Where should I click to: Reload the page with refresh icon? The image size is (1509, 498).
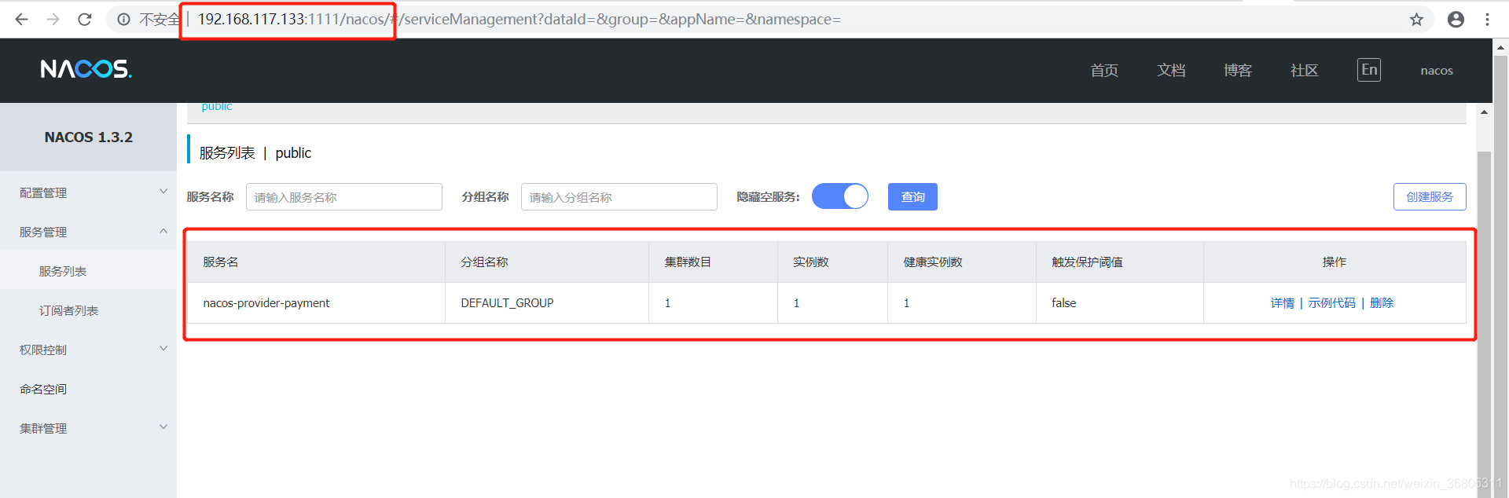[85, 20]
